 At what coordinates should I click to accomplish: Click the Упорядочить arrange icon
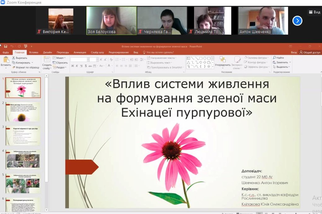[x=223, y=59]
